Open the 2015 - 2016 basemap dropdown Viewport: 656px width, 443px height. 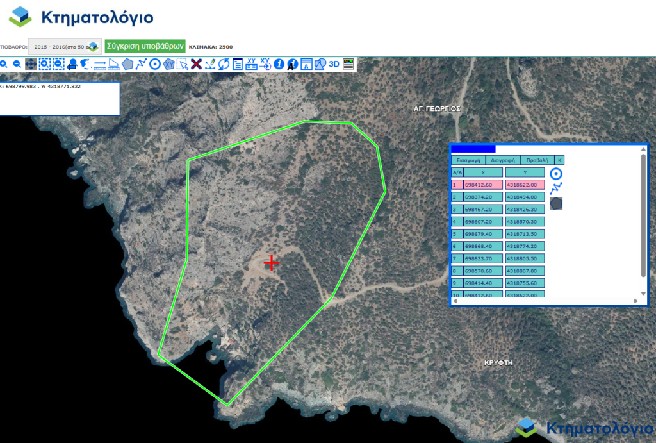click(x=65, y=46)
